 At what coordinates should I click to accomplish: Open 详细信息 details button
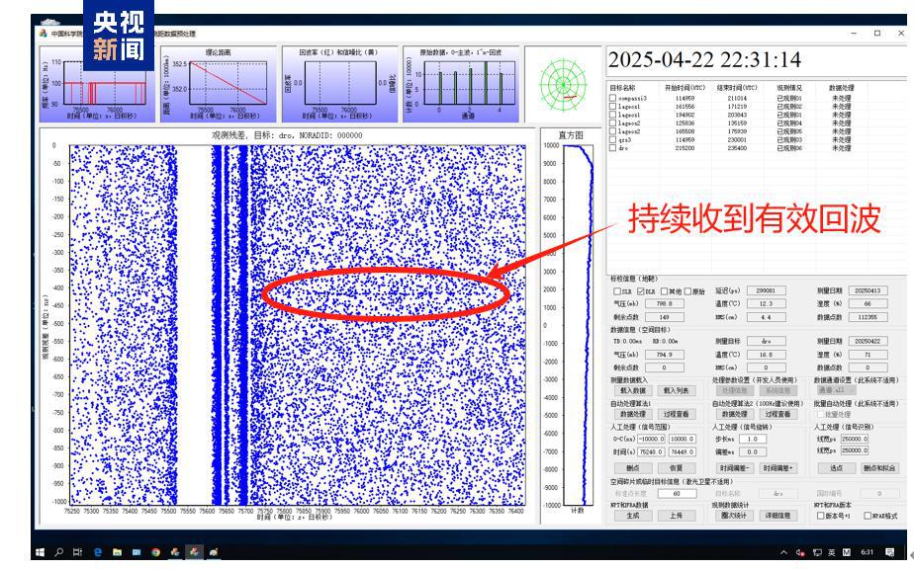778,516
